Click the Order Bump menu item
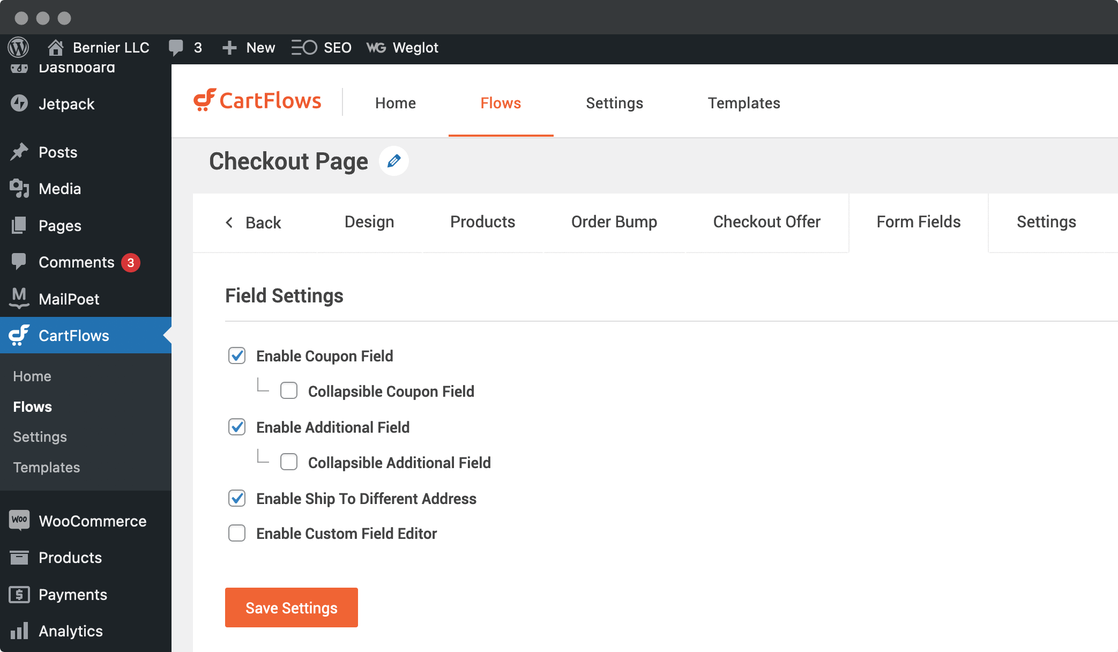This screenshot has width=1118, height=652. pos(614,221)
